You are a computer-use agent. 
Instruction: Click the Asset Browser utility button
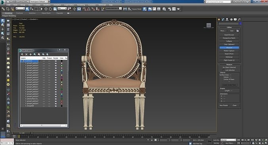tap(229, 35)
